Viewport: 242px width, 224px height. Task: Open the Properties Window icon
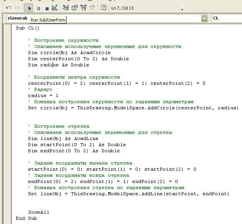click(x=74, y=7)
